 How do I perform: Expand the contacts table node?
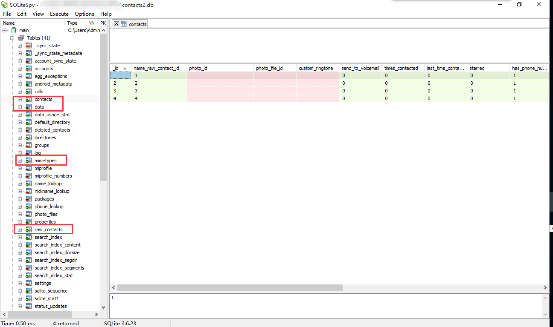click(20, 99)
